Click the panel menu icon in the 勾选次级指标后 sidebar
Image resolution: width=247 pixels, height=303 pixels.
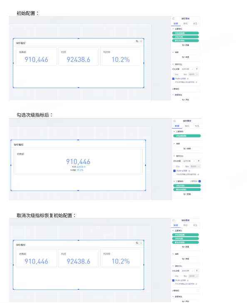click(x=175, y=121)
